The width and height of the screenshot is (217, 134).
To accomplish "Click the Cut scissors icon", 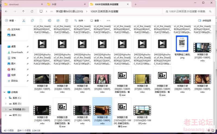I will point(24,21).
